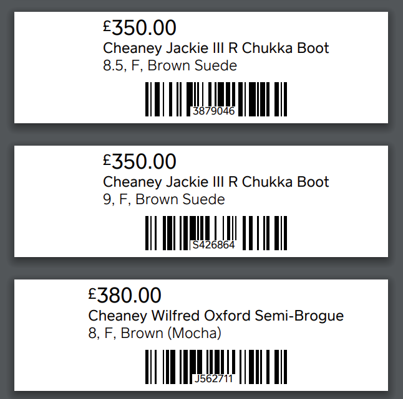Click blank white space left of the S426864 barcode
Image resolution: width=403 pixels, height=399 pixels.
(x=75, y=233)
